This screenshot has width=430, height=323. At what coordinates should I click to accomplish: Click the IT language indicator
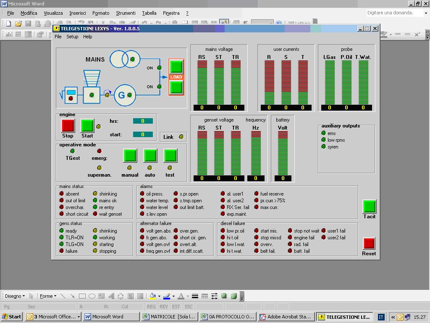click(x=381, y=317)
